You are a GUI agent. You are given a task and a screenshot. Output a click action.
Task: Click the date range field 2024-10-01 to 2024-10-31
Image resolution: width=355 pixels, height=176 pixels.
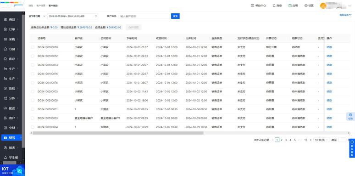(72, 16)
